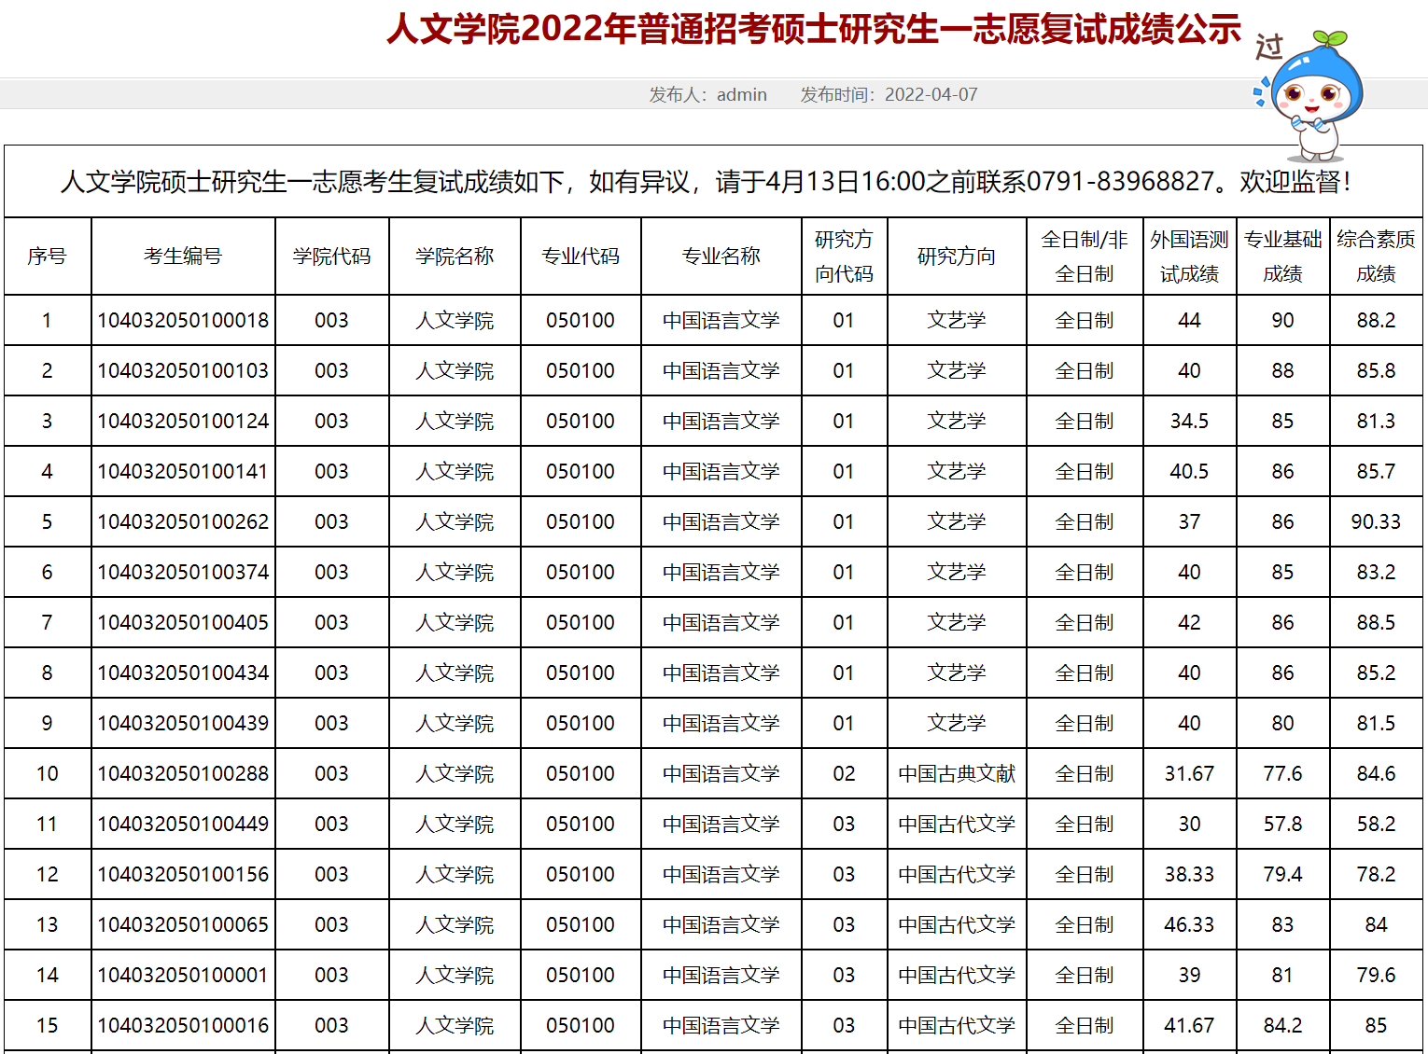Click the 考生编号 column header
Image resolution: width=1428 pixels, height=1054 pixels.
click(183, 257)
